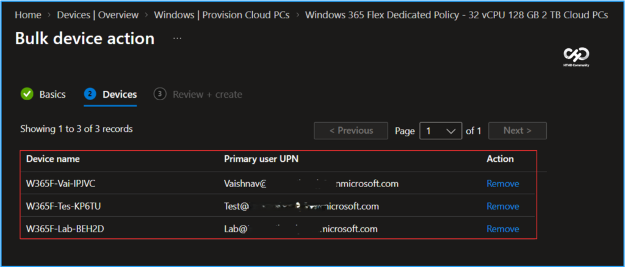Viewport: 625px width, 267px height.
Task: Open Windows 365 Flex Dedicated Policy breadcrumb
Action: click(x=457, y=15)
